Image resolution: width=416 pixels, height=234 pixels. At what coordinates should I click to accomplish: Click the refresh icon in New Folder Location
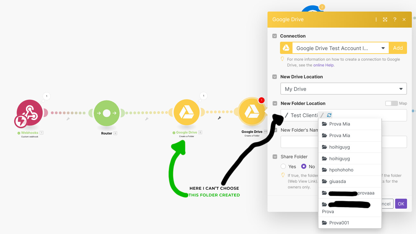click(x=329, y=115)
